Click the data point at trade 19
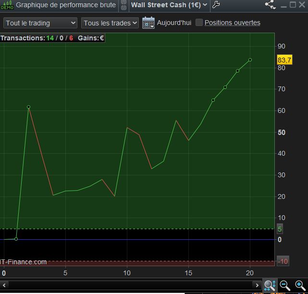 pos(238,71)
